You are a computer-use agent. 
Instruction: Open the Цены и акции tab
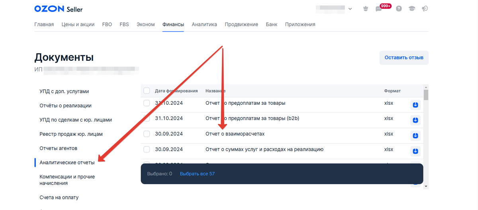click(x=78, y=24)
